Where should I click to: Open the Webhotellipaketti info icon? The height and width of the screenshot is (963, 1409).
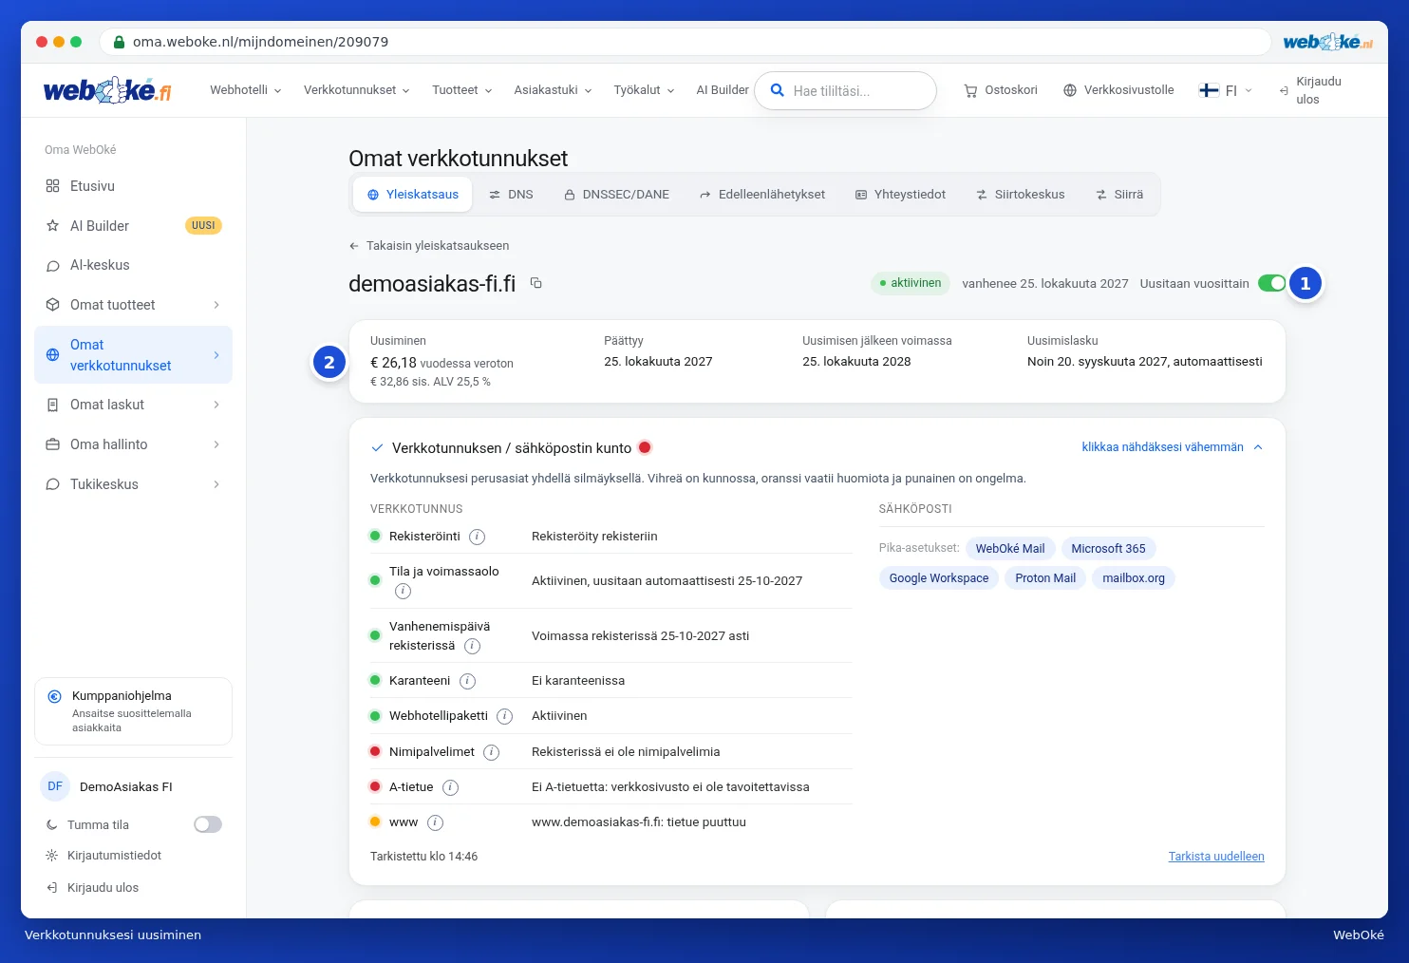tap(505, 716)
